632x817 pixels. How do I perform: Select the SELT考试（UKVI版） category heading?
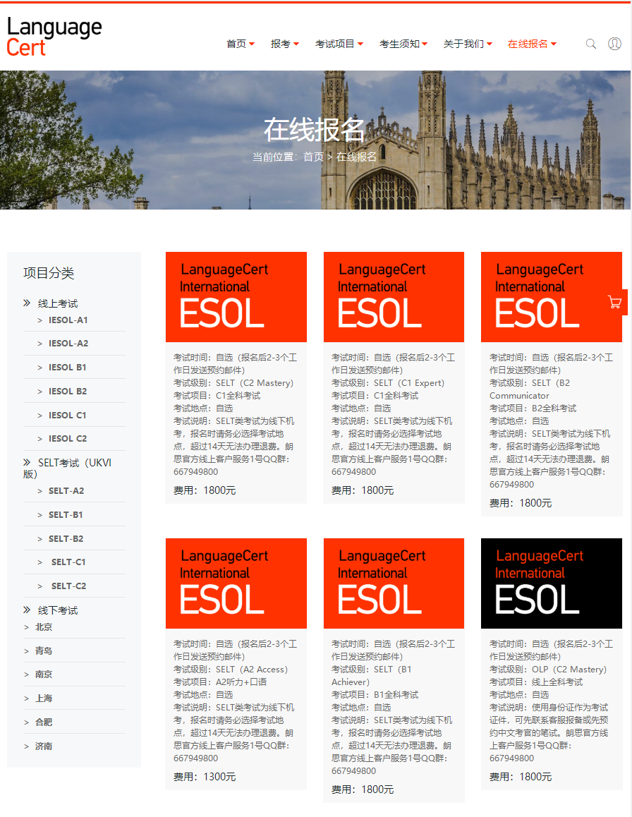[x=67, y=468]
